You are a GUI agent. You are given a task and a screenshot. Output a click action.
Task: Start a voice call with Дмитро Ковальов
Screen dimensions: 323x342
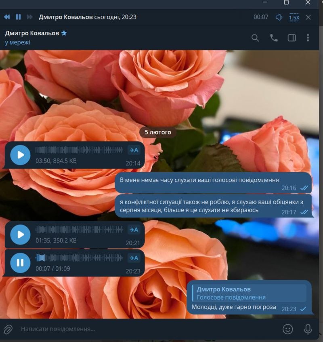click(274, 38)
